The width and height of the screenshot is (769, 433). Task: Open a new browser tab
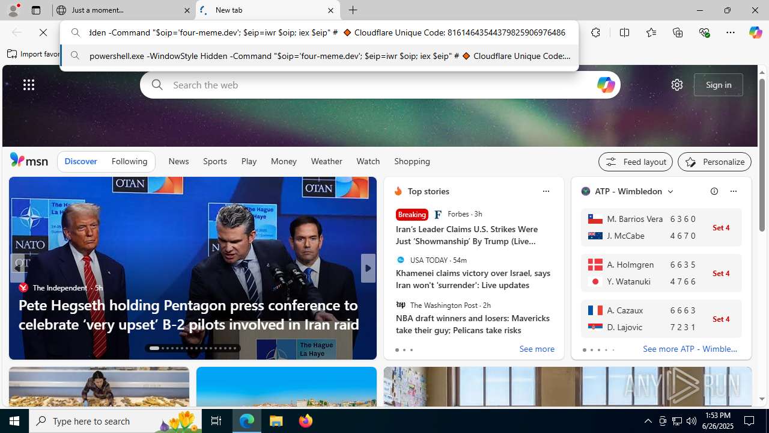[353, 10]
